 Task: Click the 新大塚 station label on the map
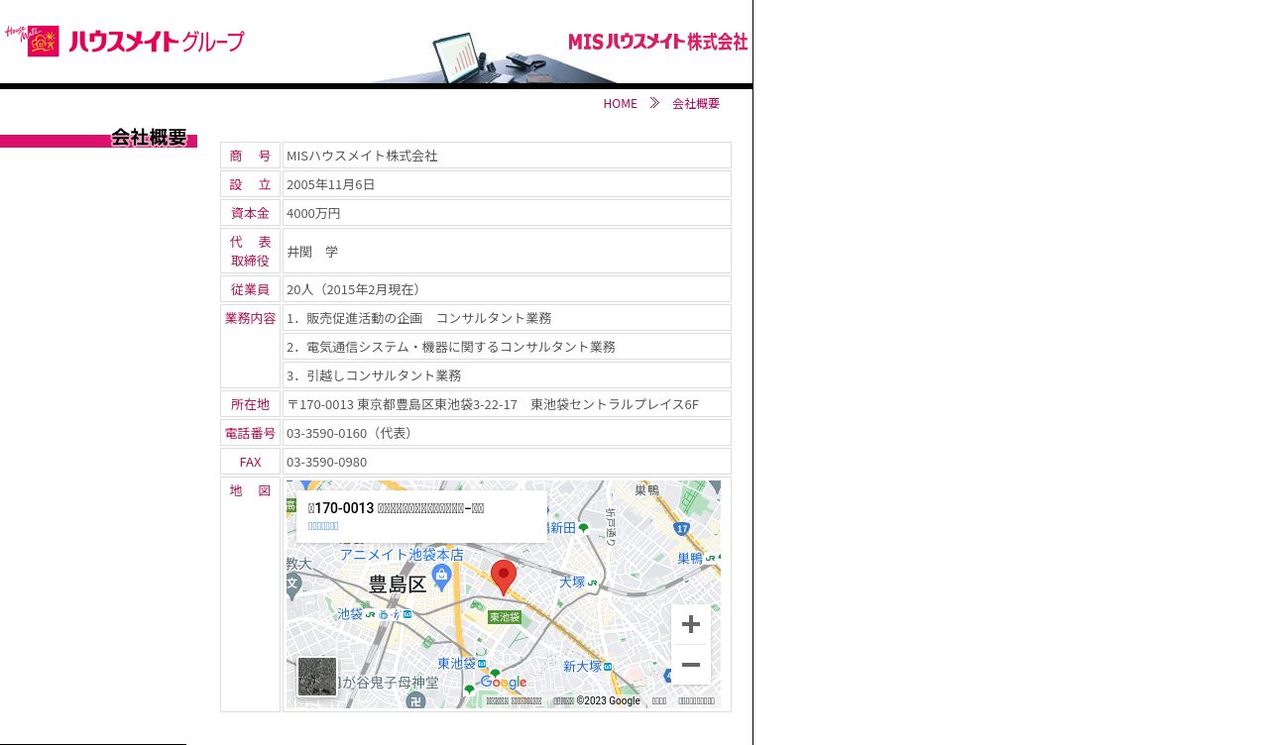click(582, 667)
